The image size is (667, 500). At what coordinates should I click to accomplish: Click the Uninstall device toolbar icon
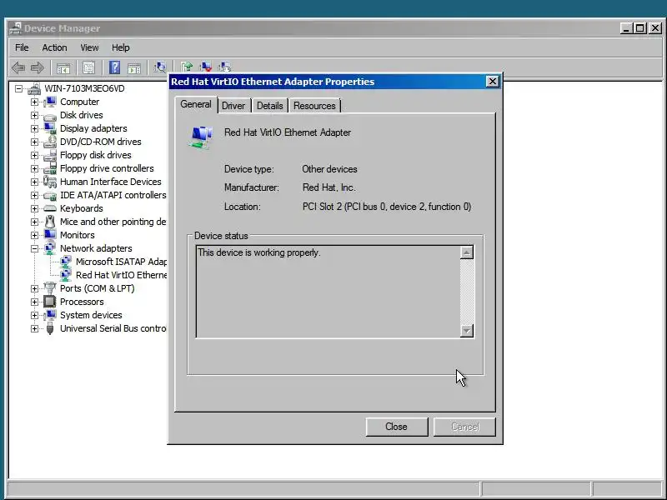(x=206, y=67)
